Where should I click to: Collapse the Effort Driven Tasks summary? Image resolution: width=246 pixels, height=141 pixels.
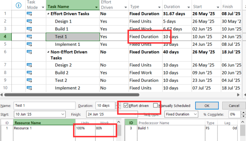[48, 14]
